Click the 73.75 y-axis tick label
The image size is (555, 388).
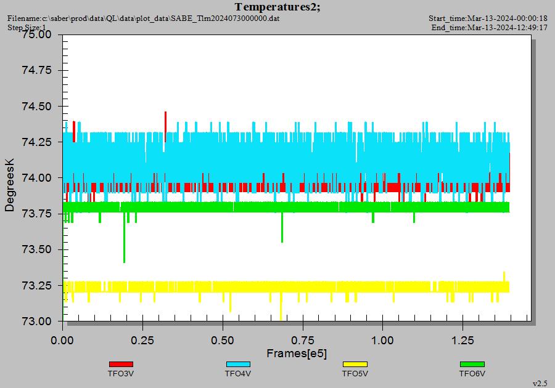(36, 214)
